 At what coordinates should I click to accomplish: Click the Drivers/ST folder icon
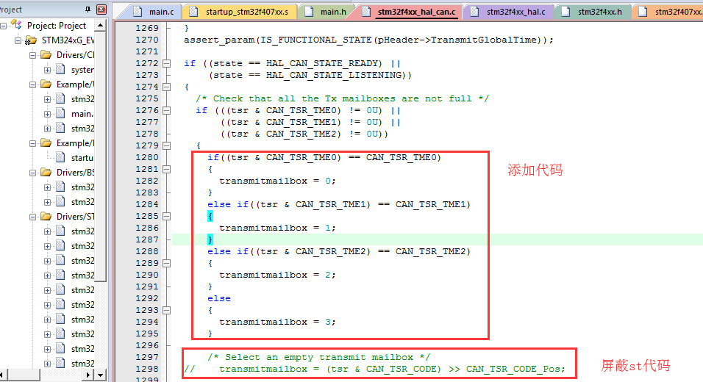[x=46, y=216]
